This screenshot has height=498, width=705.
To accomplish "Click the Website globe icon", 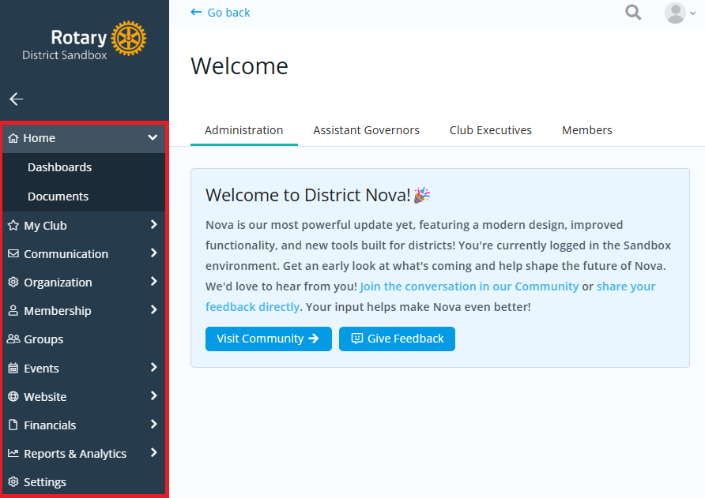I will point(13,396).
